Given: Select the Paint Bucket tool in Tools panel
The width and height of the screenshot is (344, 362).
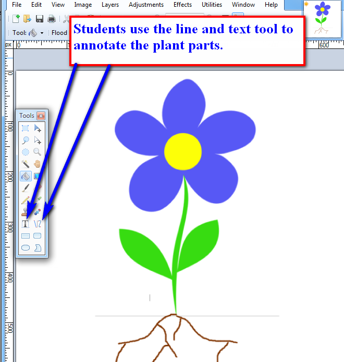Looking at the screenshot, I should point(26,176).
